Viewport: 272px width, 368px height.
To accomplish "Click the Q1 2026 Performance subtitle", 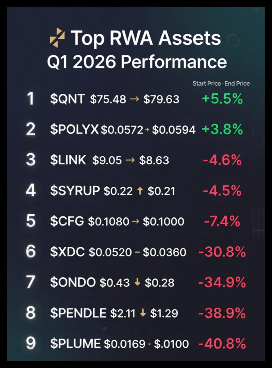I will point(137,62).
